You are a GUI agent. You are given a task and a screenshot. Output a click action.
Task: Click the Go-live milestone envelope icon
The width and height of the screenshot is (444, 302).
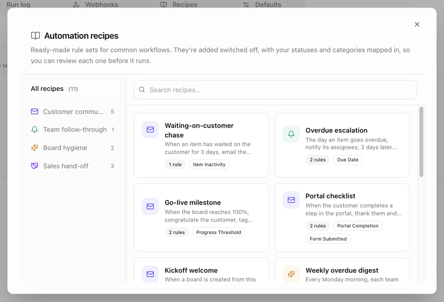(x=150, y=206)
